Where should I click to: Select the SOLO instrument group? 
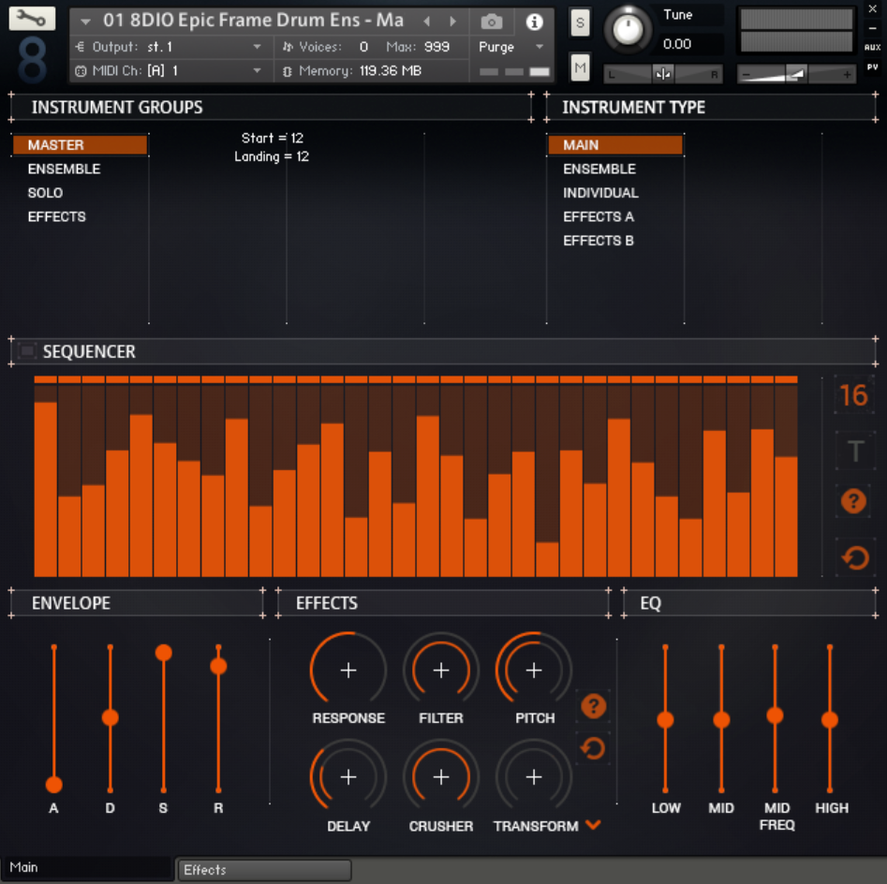(45, 193)
